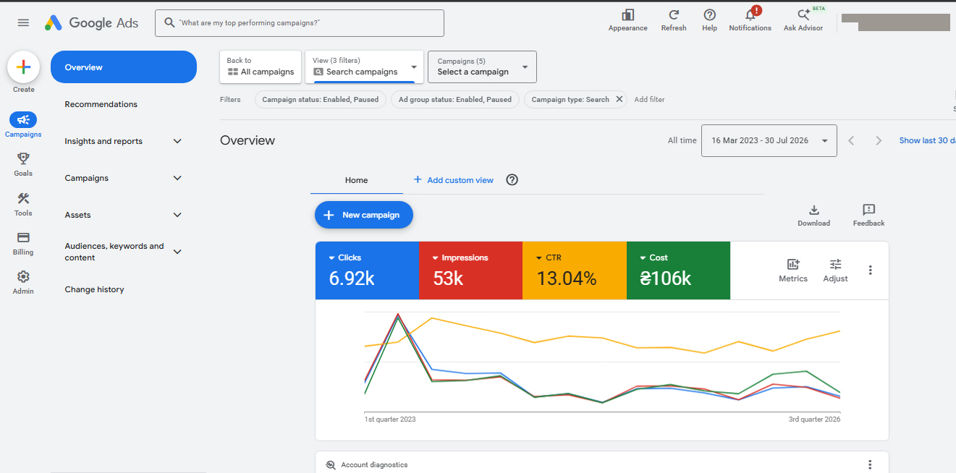Change the Impressions metric dropdown
Viewport: 956px width, 473px height.
460,257
